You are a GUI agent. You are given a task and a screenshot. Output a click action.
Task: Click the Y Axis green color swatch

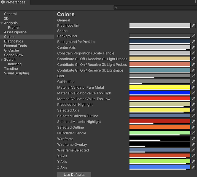pyautogui.click(x=160, y=161)
